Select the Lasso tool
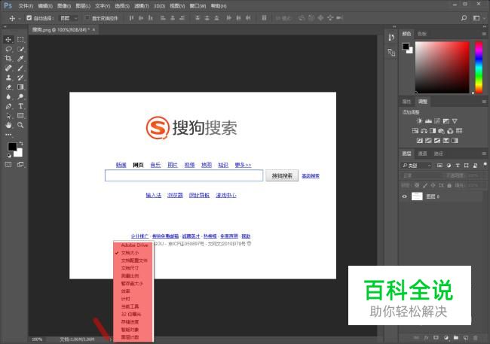Image resolution: width=490 pixels, height=344 pixels. pos(8,49)
